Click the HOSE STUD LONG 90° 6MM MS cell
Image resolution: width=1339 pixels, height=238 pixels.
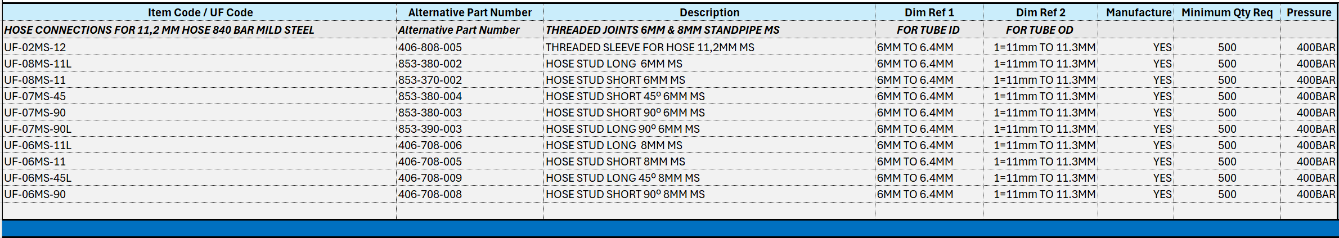pyautogui.click(x=623, y=129)
